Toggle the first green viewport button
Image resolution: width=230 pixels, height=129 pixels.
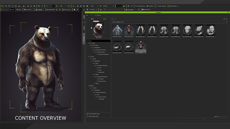117,6
